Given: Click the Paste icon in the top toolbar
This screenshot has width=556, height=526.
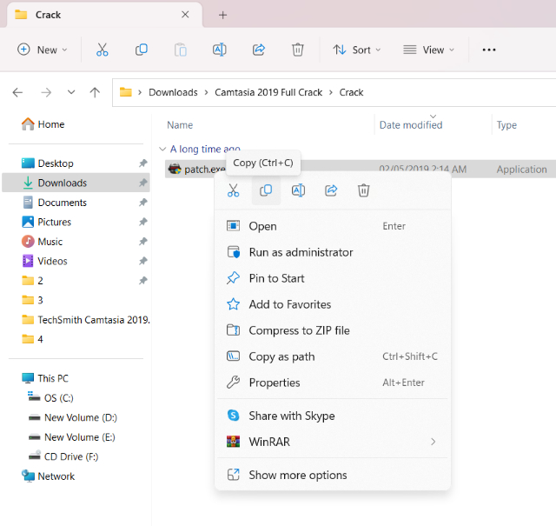Looking at the screenshot, I should 181,50.
